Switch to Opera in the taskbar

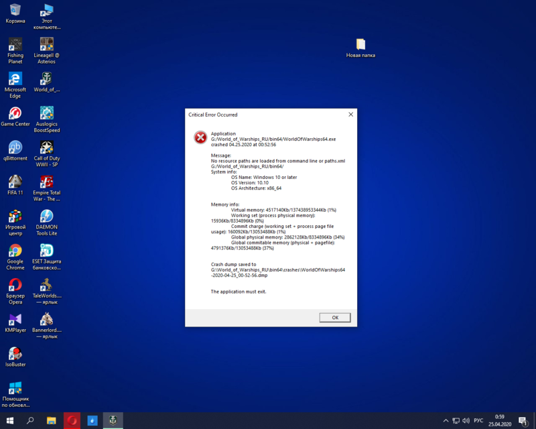[x=72, y=420]
